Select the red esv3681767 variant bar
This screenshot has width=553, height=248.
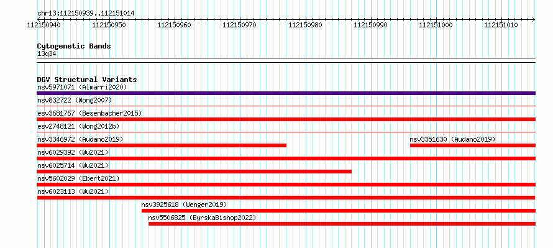coord(286,119)
